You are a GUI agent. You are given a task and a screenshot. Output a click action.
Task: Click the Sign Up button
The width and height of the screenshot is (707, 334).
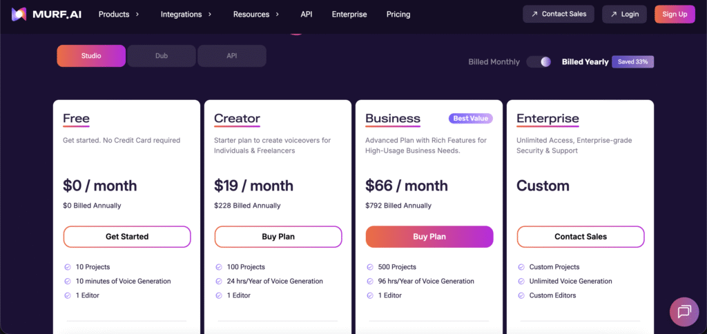(x=675, y=14)
